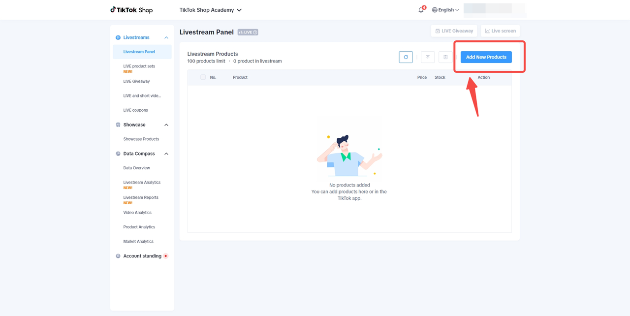This screenshot has width=630, height=316.
Task: Click the '100 products limit' text
Action: [x=206, y=61]
